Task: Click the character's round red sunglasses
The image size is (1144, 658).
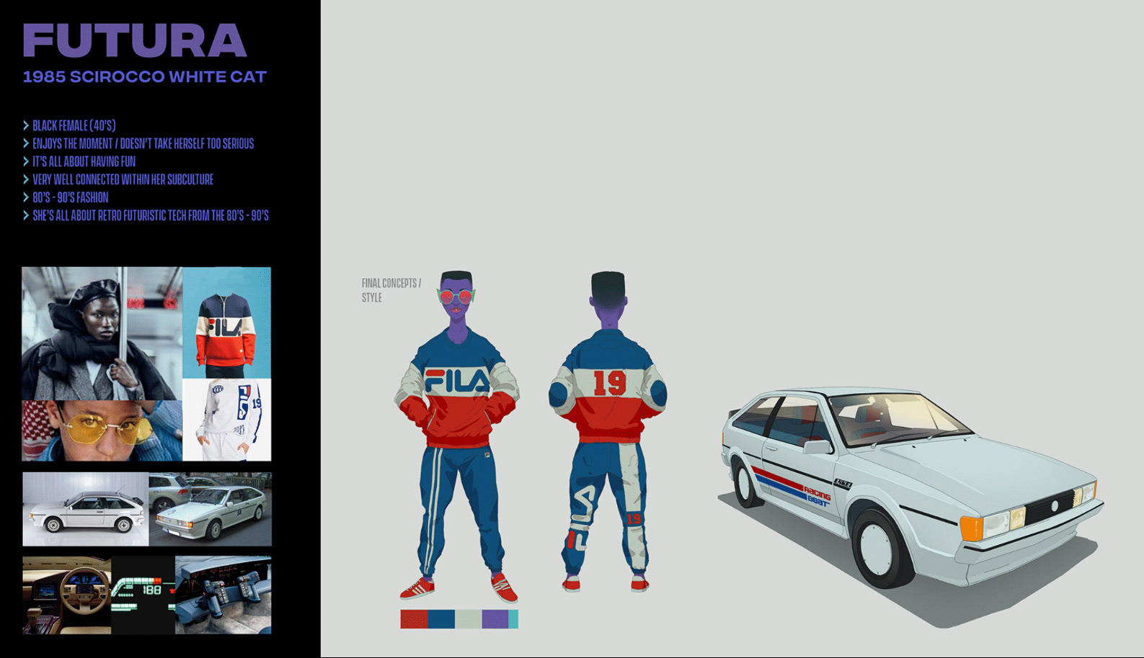Action: point(456,297)
